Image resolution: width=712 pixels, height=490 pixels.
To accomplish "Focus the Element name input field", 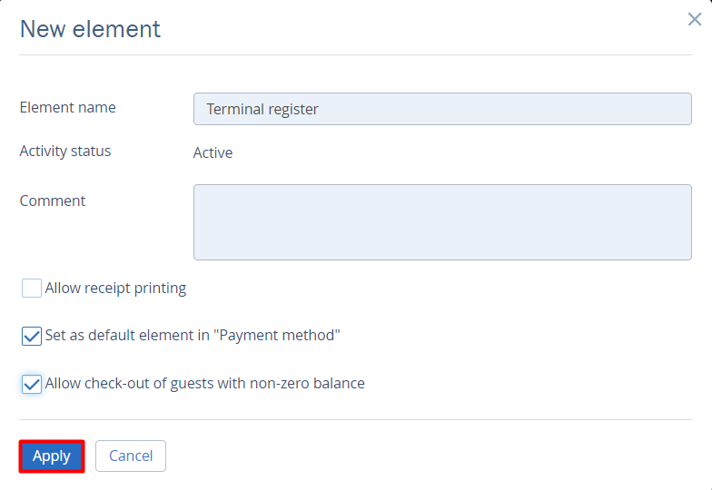I will coord(442,109).
